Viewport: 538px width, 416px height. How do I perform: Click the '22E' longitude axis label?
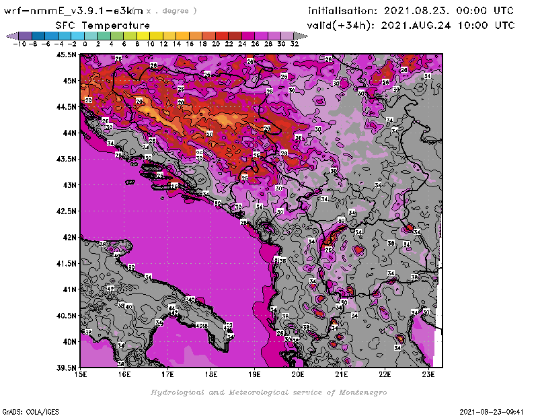click(385, 374)
